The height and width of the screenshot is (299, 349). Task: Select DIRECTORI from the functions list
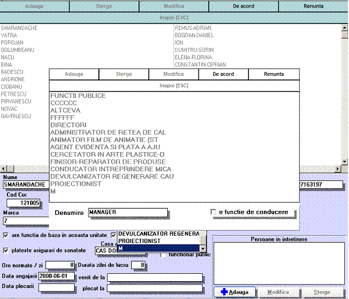click(x=68, y=125)
